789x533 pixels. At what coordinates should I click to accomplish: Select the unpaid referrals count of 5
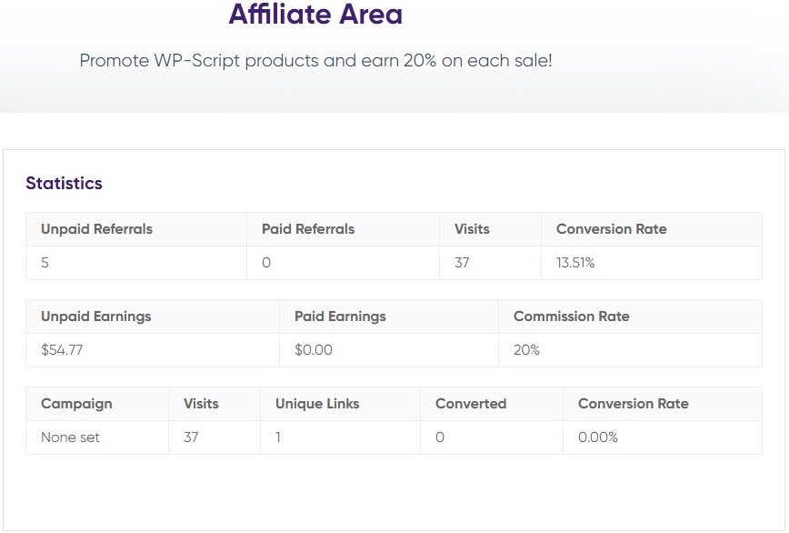pyautogui.click(x=45, y=263)
